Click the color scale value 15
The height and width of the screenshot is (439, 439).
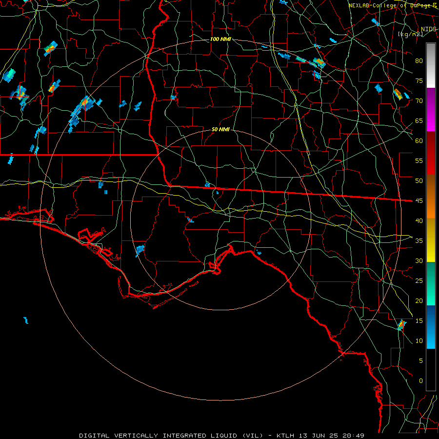(419, 320)
